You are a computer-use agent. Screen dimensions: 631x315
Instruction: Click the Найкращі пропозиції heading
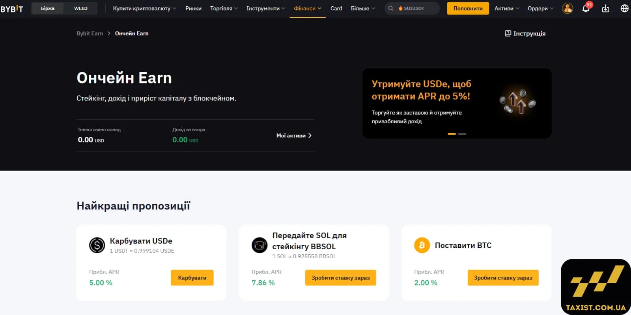133,206
